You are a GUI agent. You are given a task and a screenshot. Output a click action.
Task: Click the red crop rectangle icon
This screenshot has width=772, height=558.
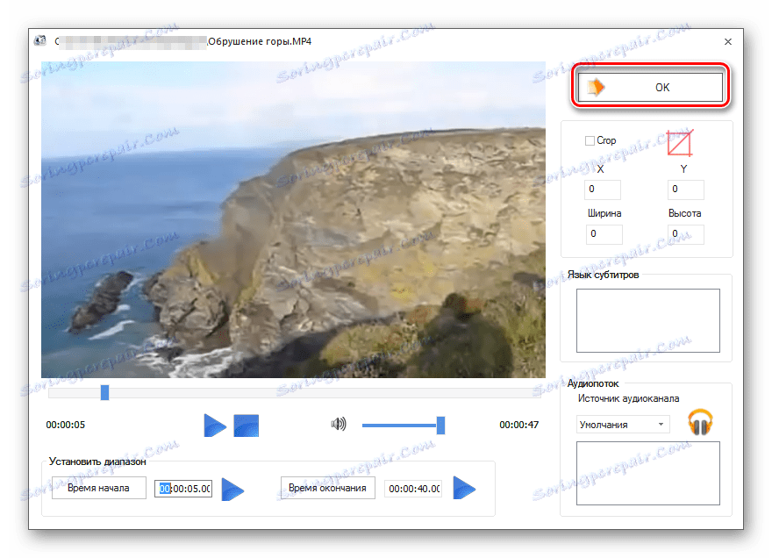point(679,143)
